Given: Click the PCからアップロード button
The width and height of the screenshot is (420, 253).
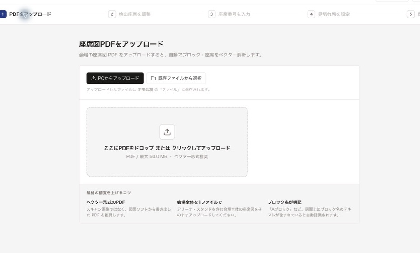Looking at the screenshot, I should [x=115, y=78].
